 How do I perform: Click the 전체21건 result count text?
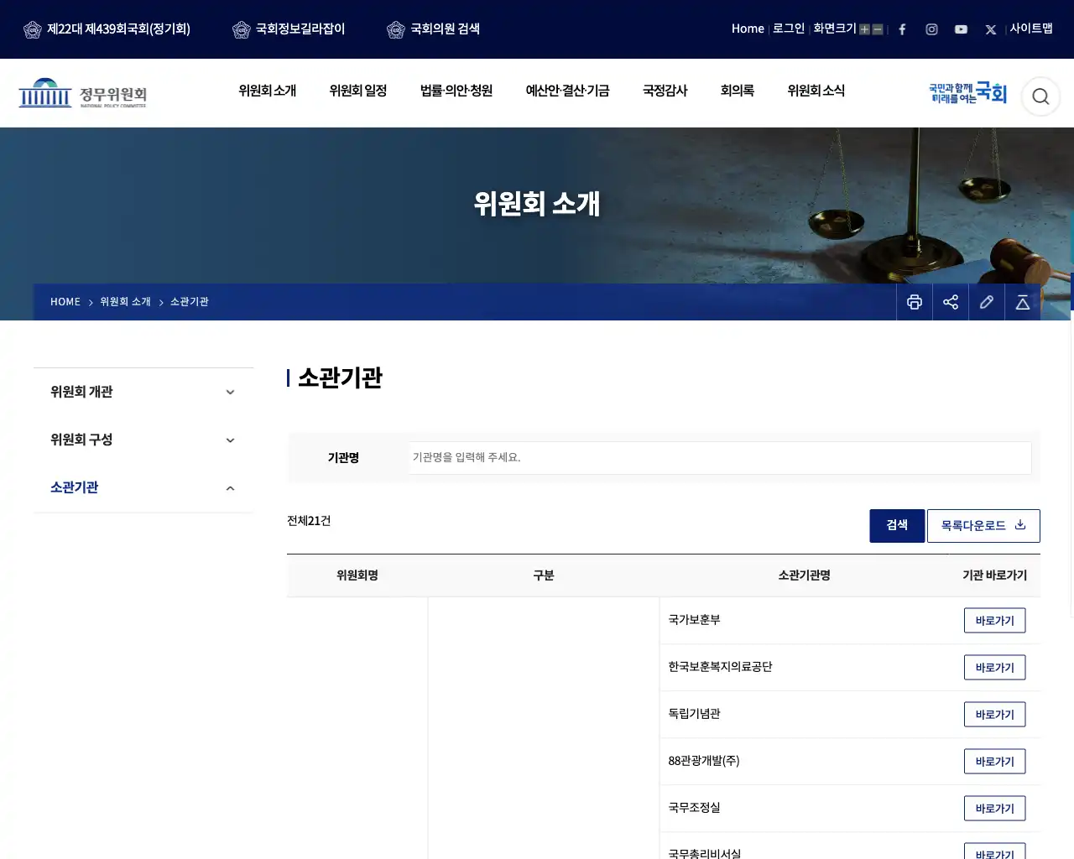(309, 521)
